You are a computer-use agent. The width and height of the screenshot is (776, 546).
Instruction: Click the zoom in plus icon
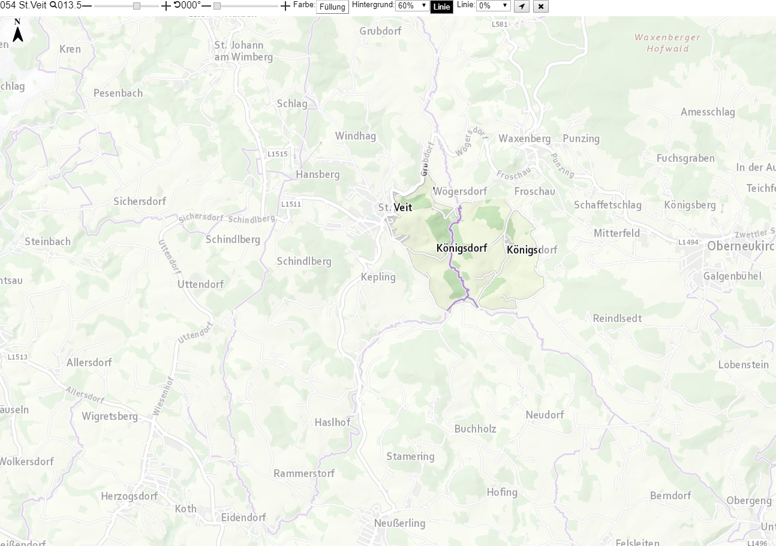166,5
